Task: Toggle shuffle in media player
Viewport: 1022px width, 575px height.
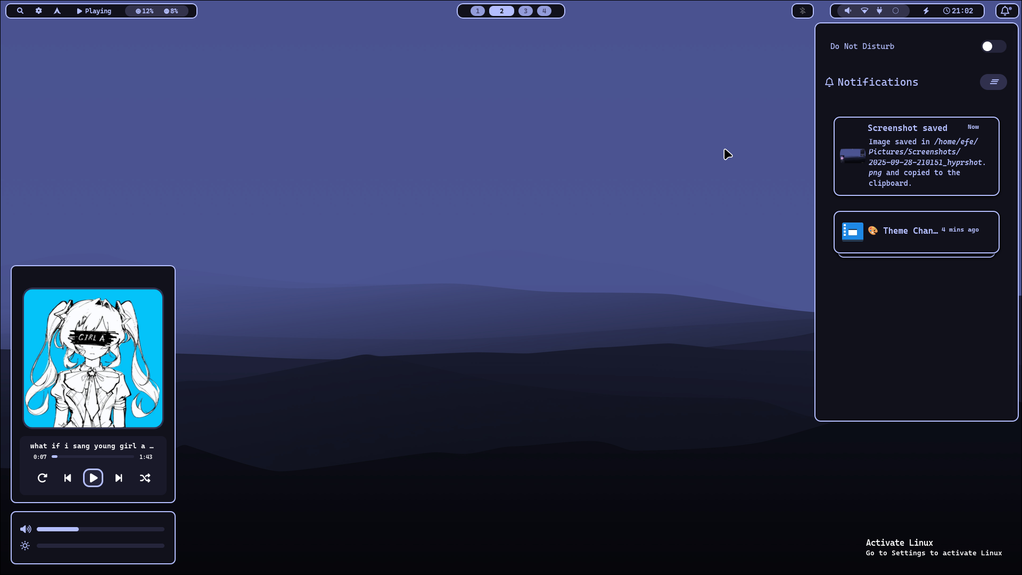Action: tap(145, 478)
